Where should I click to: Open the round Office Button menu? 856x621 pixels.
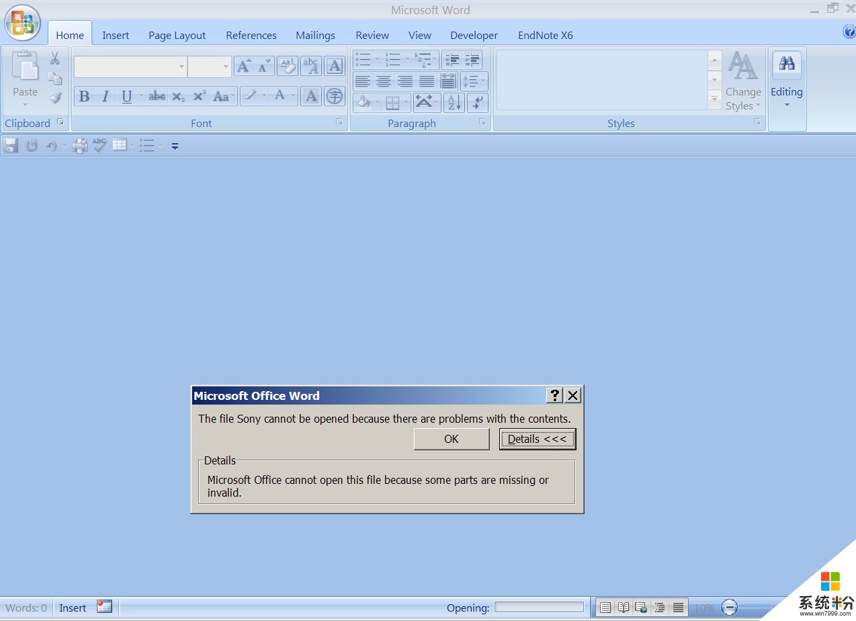[22, 22]
